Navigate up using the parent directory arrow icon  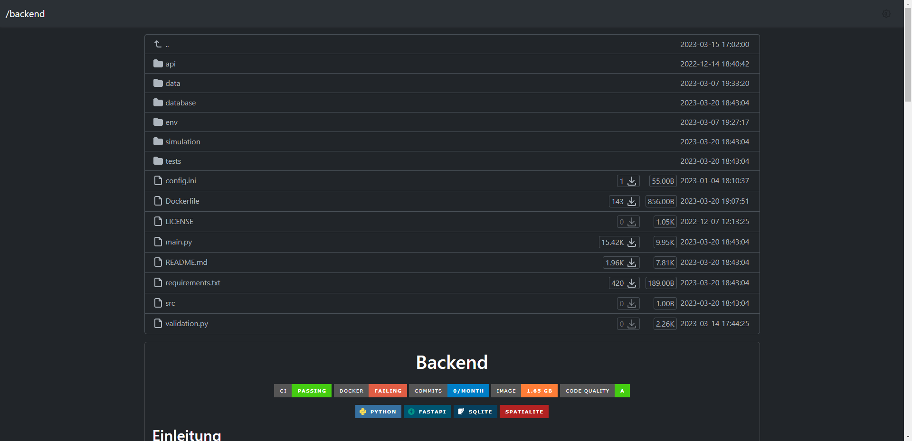[x=157, y=44]
